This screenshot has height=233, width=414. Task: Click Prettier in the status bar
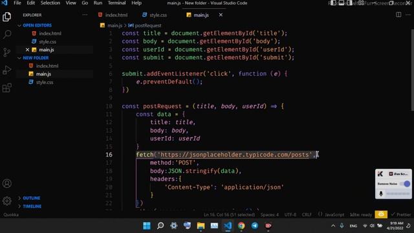pos(401,214)
